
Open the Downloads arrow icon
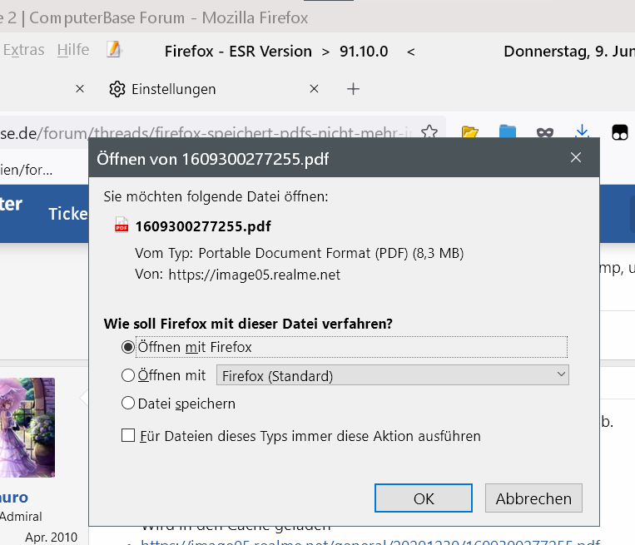click(582, 131)
